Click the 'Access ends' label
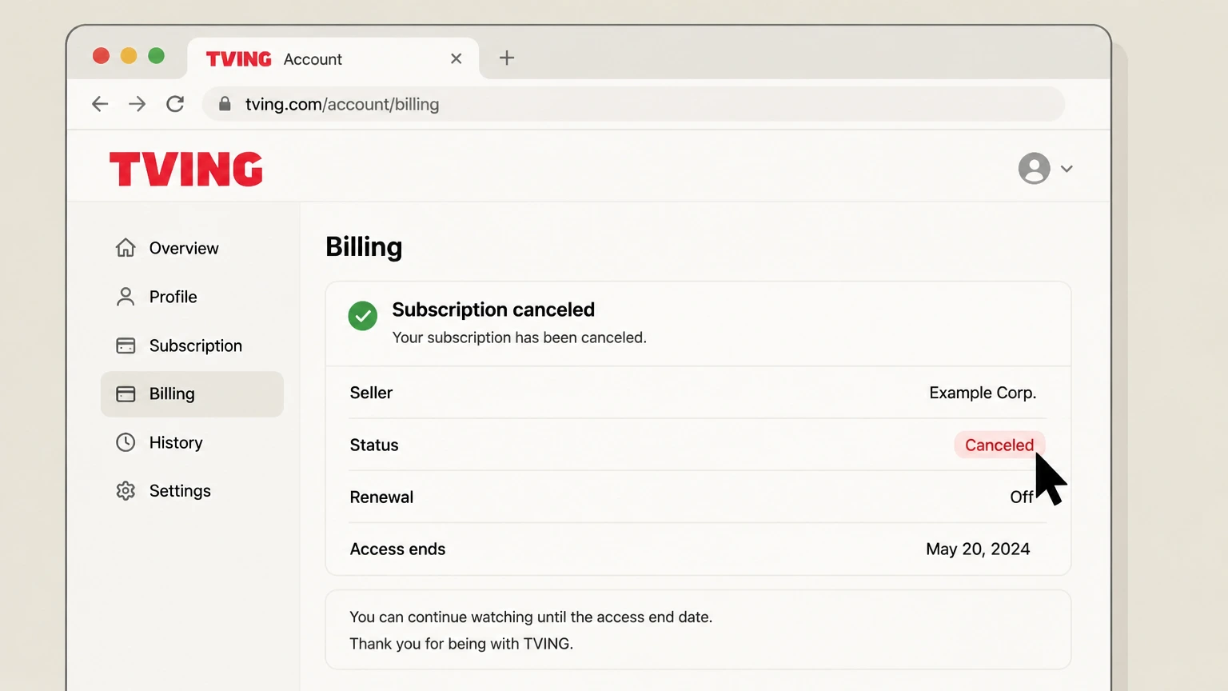The height and width of the screenshot is (691, 1228). (x=397, y=549)
